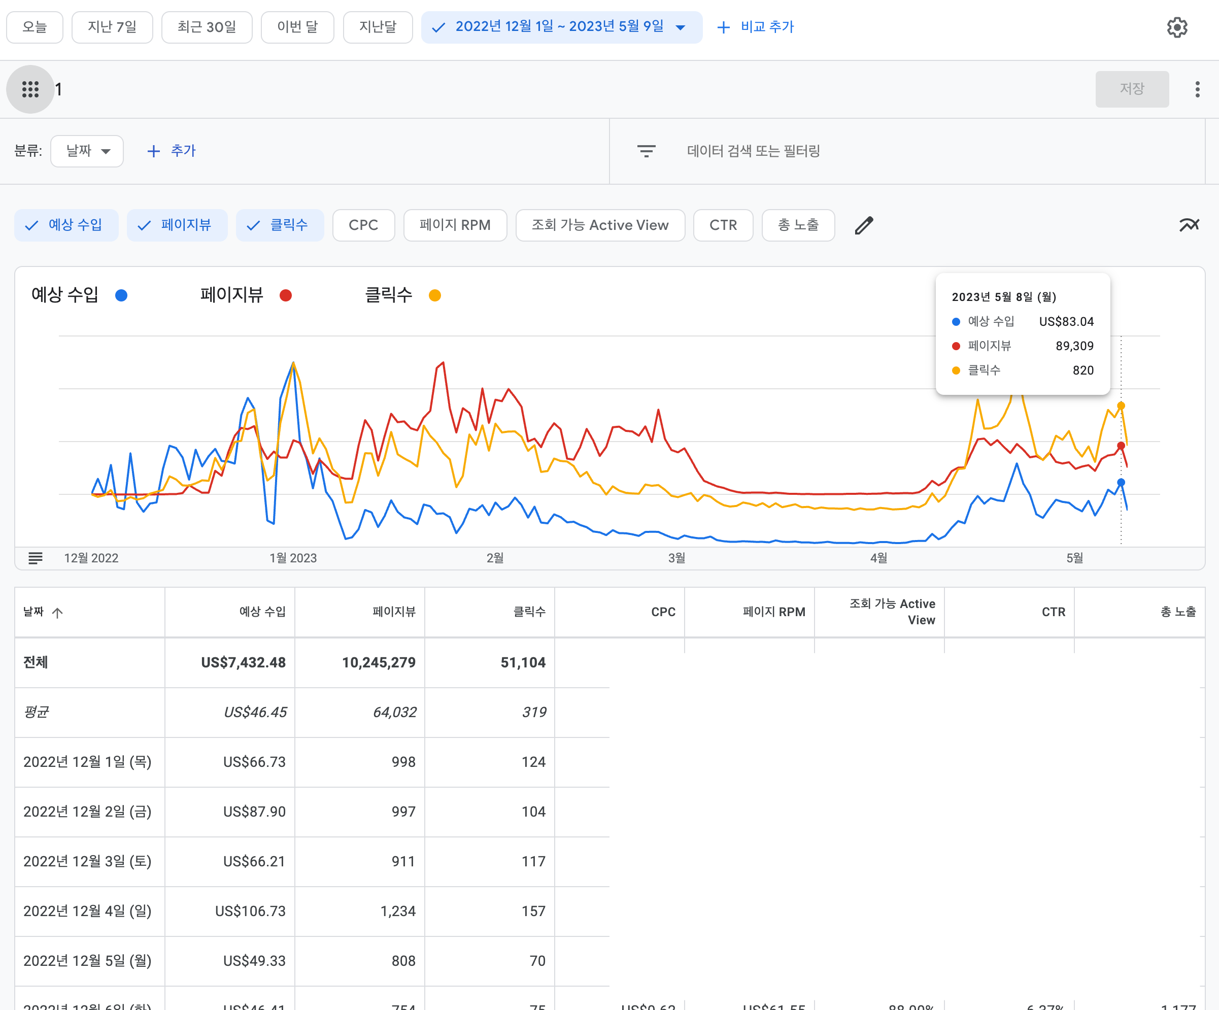Click the 전체 totals row label
The height and width of the screenshot is (1010, 1219).
coord(36,663)
